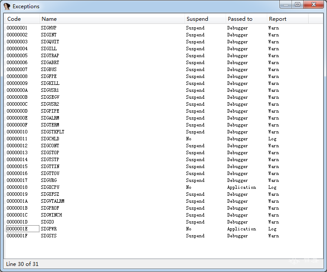Select the SIGKILL exception name
The image size is (327, 272).
pyautogui.click(x=50, y=83)
